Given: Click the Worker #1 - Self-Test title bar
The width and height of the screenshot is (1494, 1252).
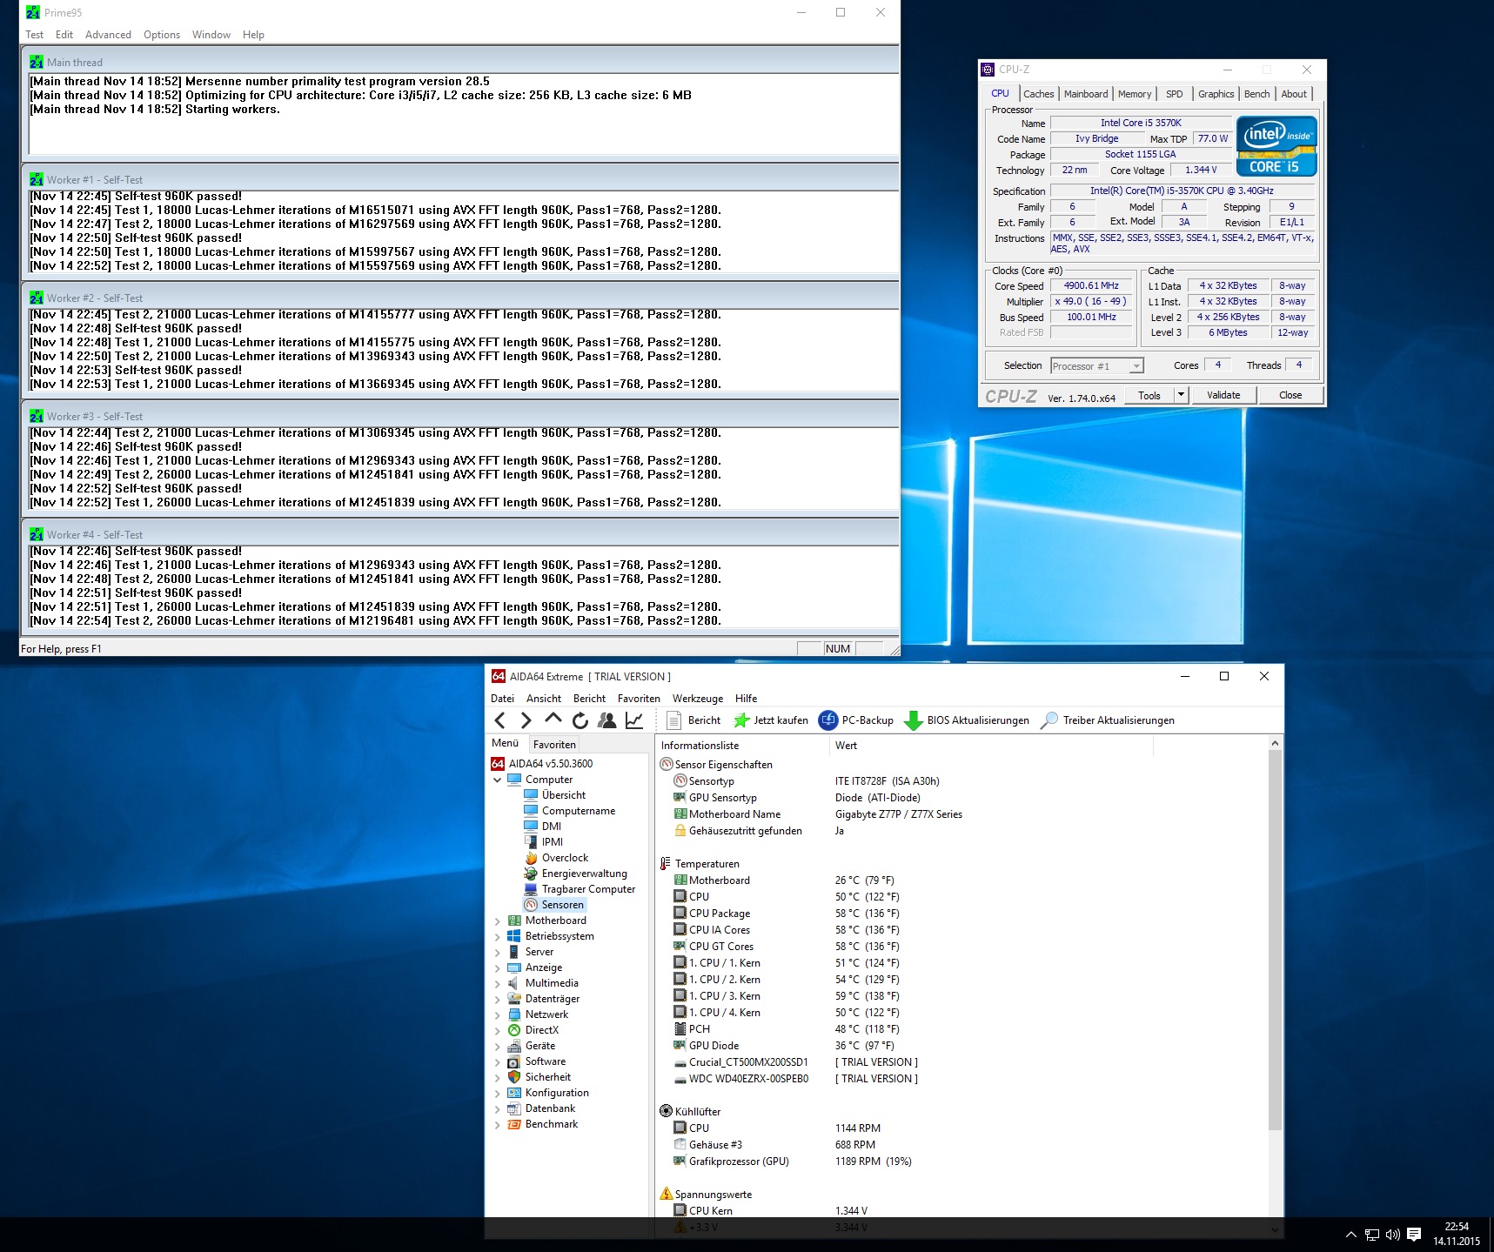Looking at the screenshot, I should [x=460, y=180].
